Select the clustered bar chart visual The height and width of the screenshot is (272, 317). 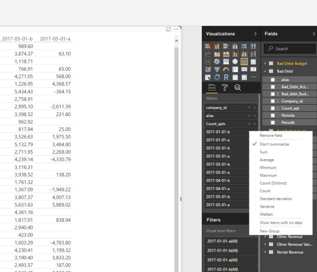[x=226, y=46]
